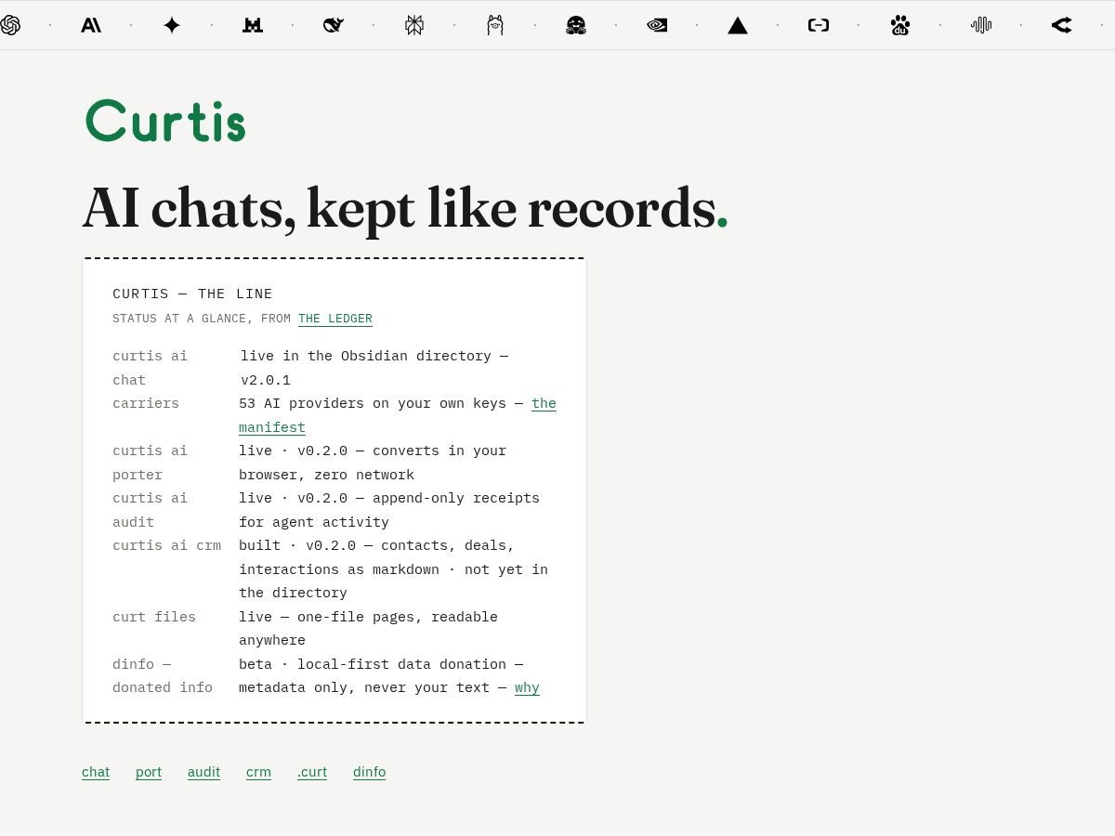Image resolution: width=1115 pixels, height=836 pixels.
Task: Click the Baidu paw print icon
Action: pyautogui.click(x=899, y=25)
